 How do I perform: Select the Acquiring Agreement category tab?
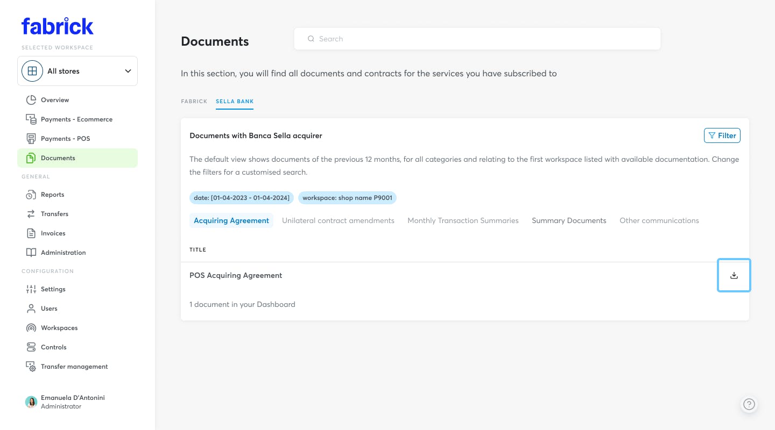(x=231, y=220)
